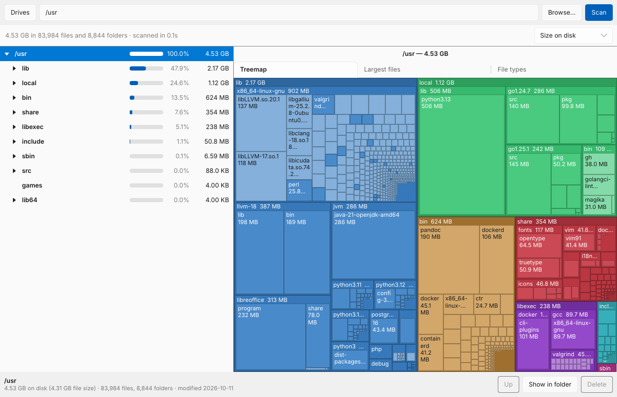Focus the /usr path input field
Screen dimensions: 617x397
point(289,13)
